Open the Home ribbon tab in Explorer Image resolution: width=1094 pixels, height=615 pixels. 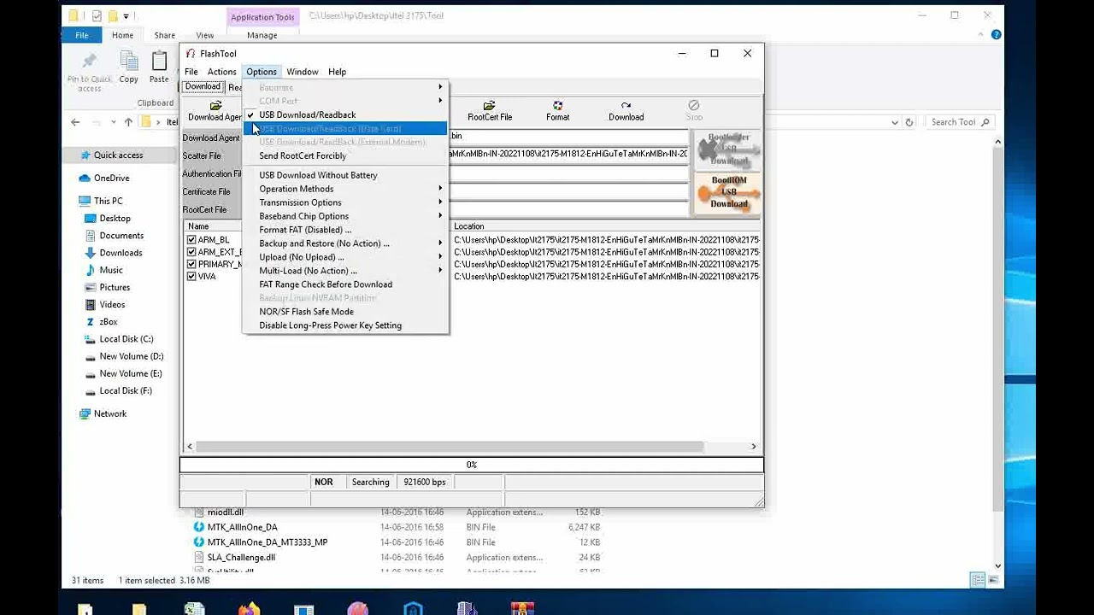point(122,35)
